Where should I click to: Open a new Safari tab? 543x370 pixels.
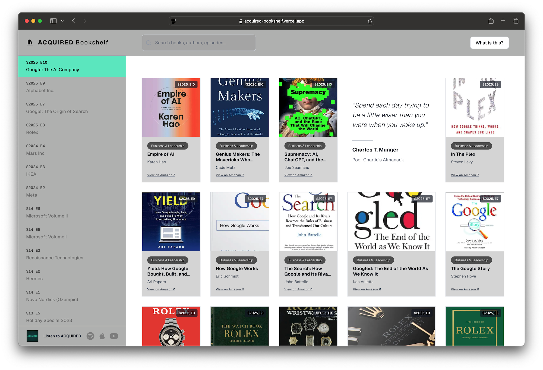(x=503, y=21)
